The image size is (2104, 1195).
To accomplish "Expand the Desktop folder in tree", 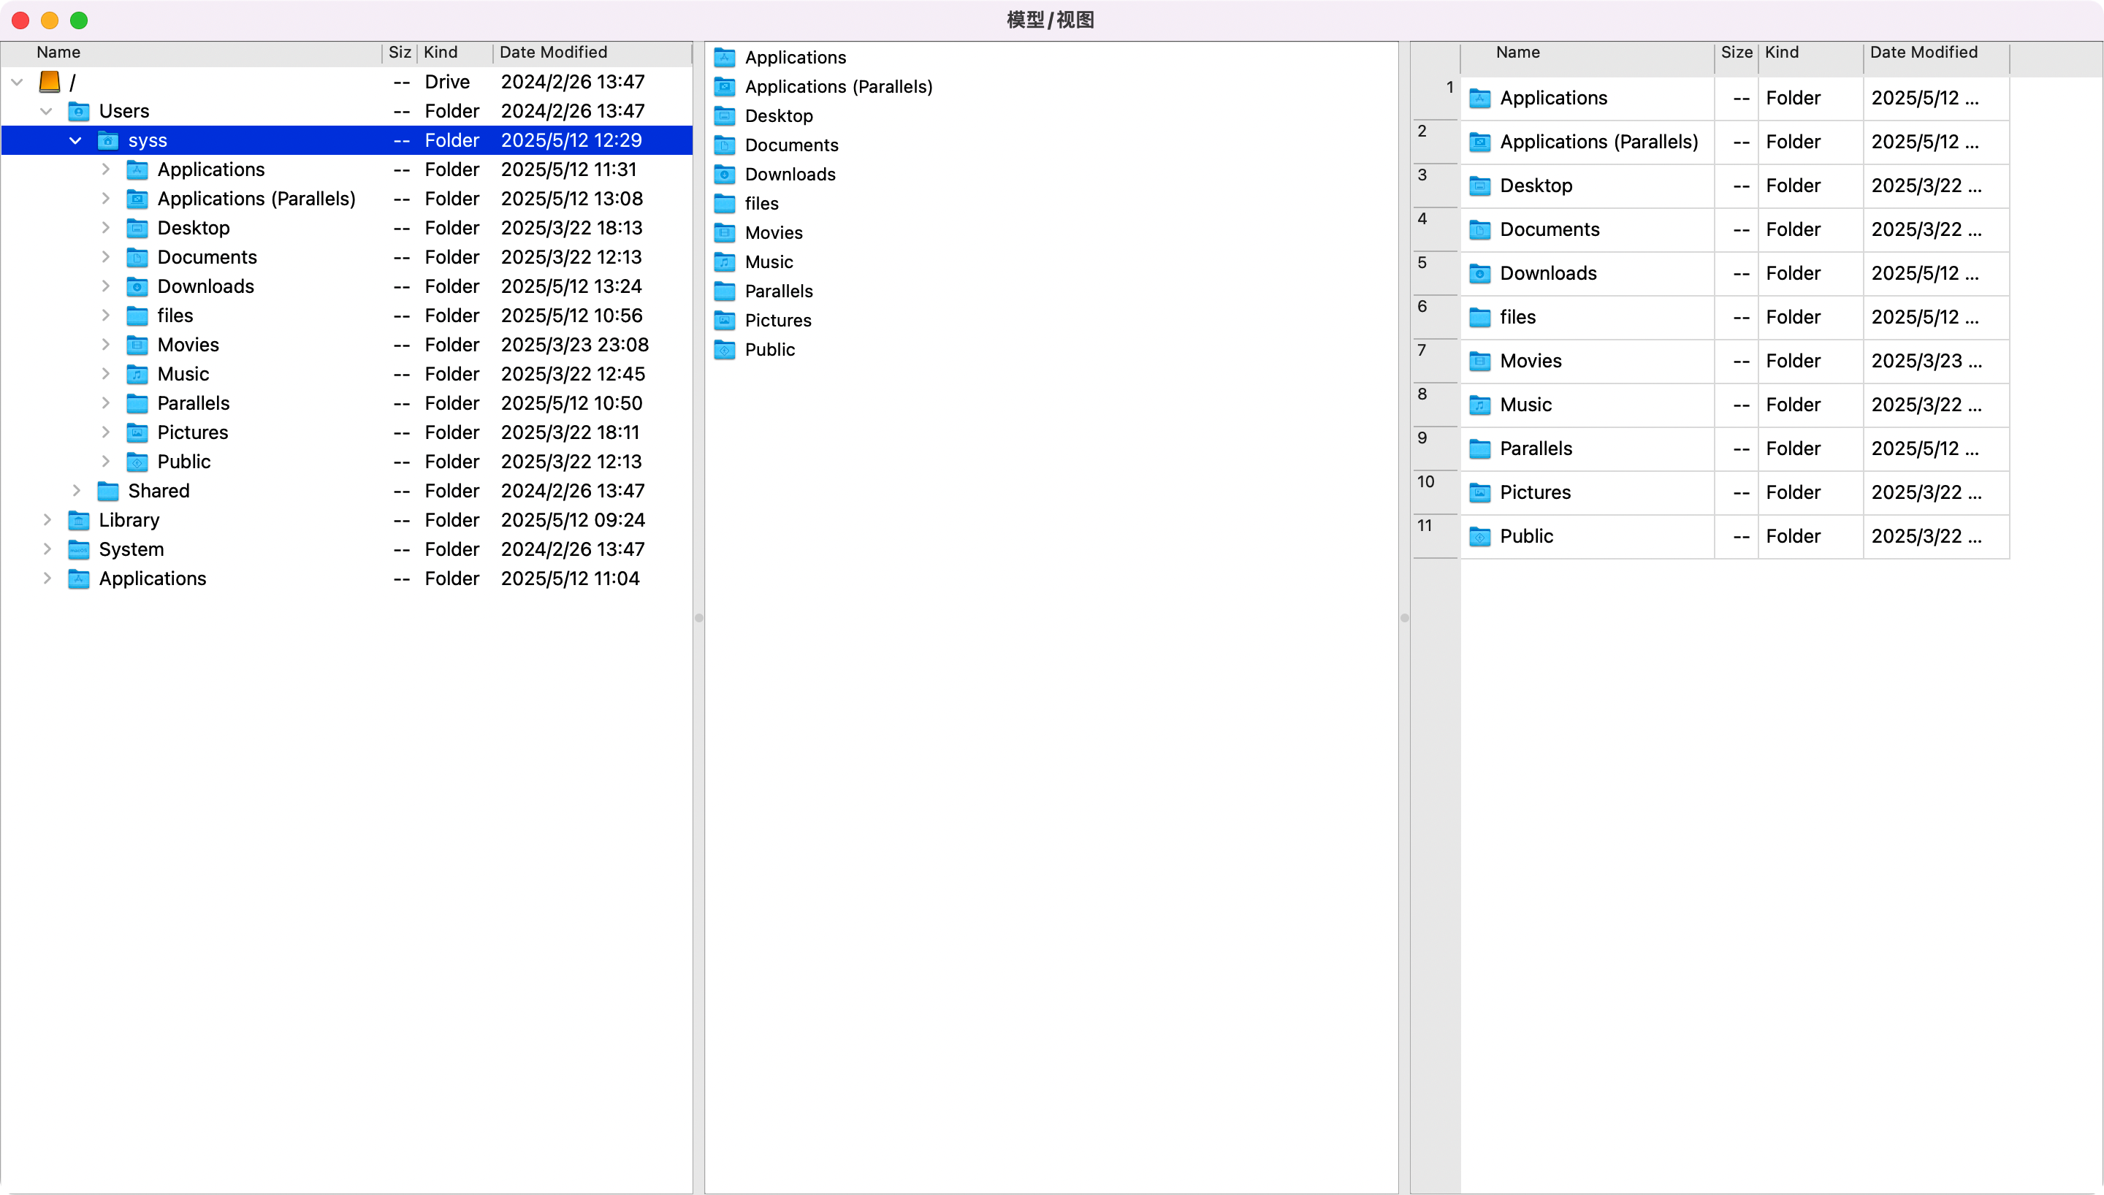I will point(105,228).
